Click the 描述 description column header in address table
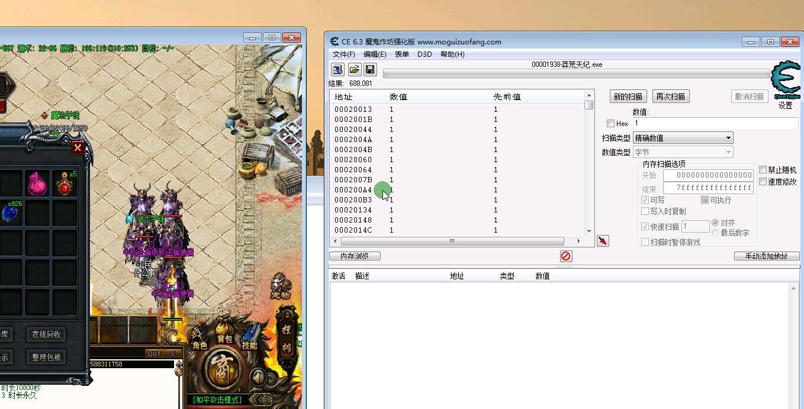Viewport: 804px width, 409px height. pos(362,276)
